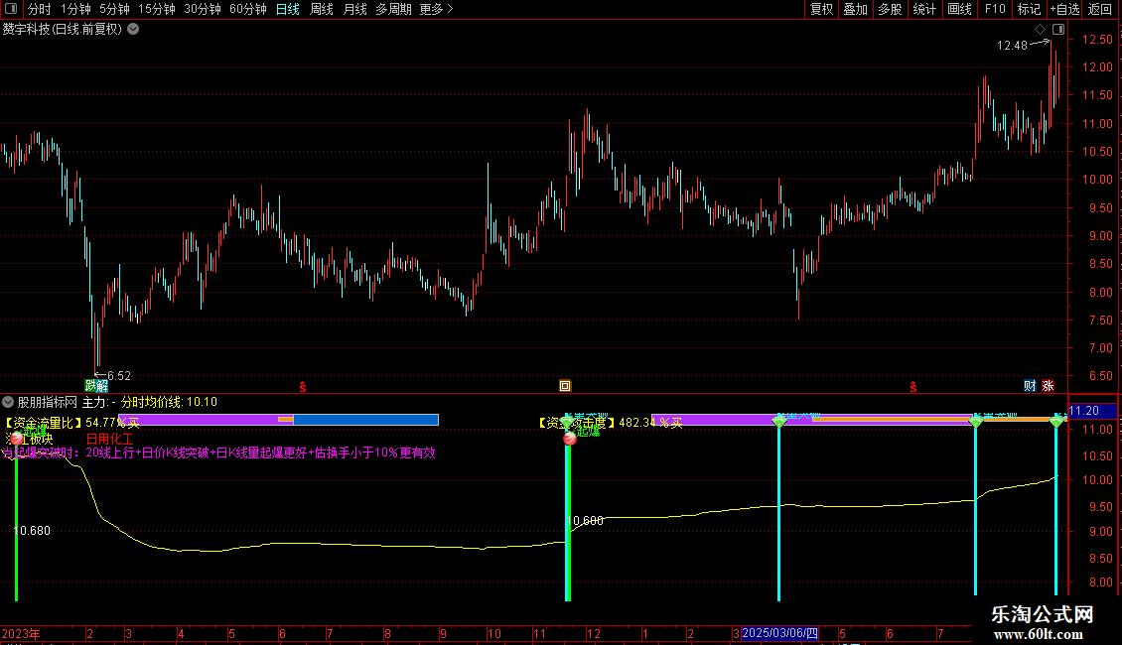
Task: Click the 12.48 high price label
Action: point(1012,45)
